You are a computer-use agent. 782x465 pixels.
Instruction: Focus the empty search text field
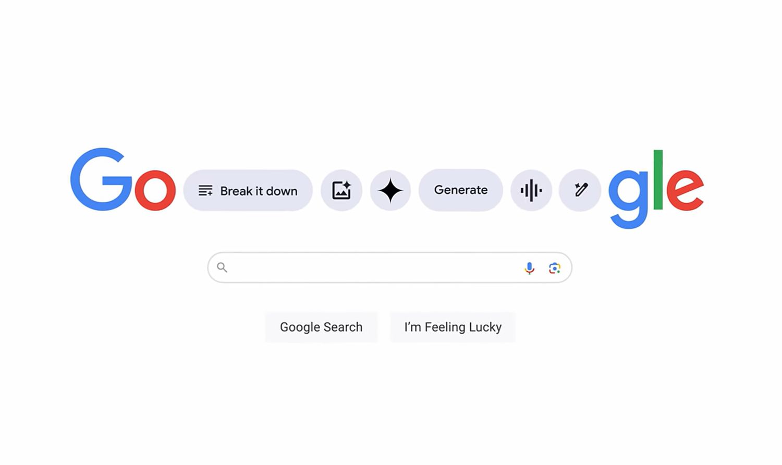[374, 267]
